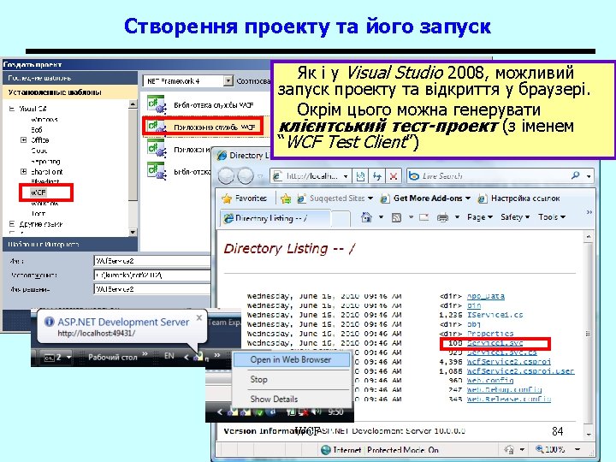The width and height of the screenshot is (616, 462).
Task: Open the IService1.cs file link
Action: pyautogui.click(x=495, y=315)
